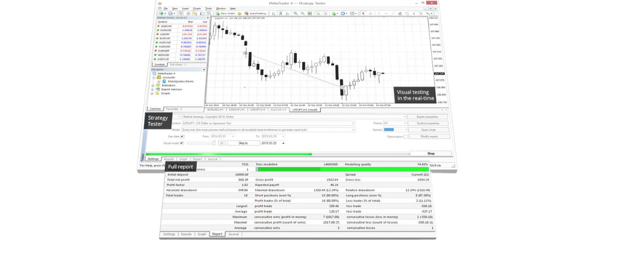Pause visual testing with pause button

pos(222,143)
